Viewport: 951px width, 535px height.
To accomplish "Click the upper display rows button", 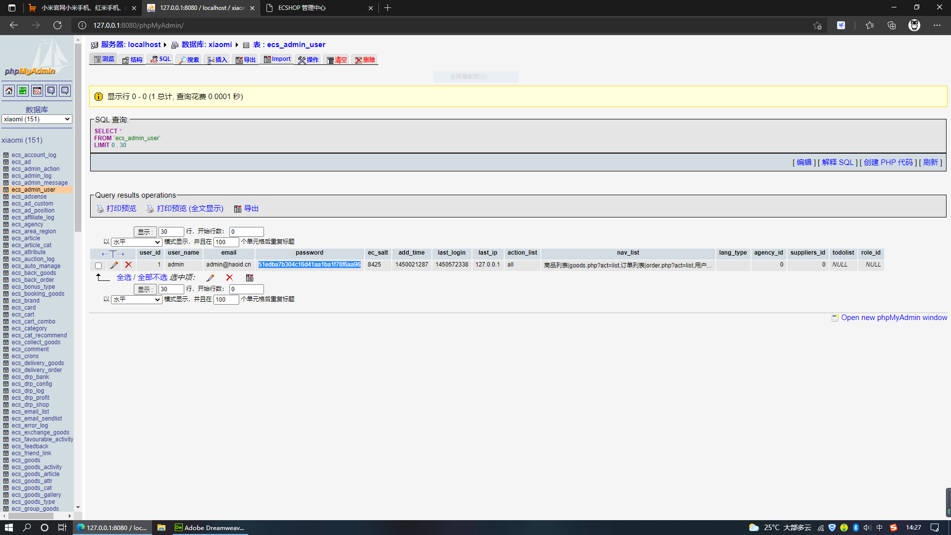I will (145, 232).
